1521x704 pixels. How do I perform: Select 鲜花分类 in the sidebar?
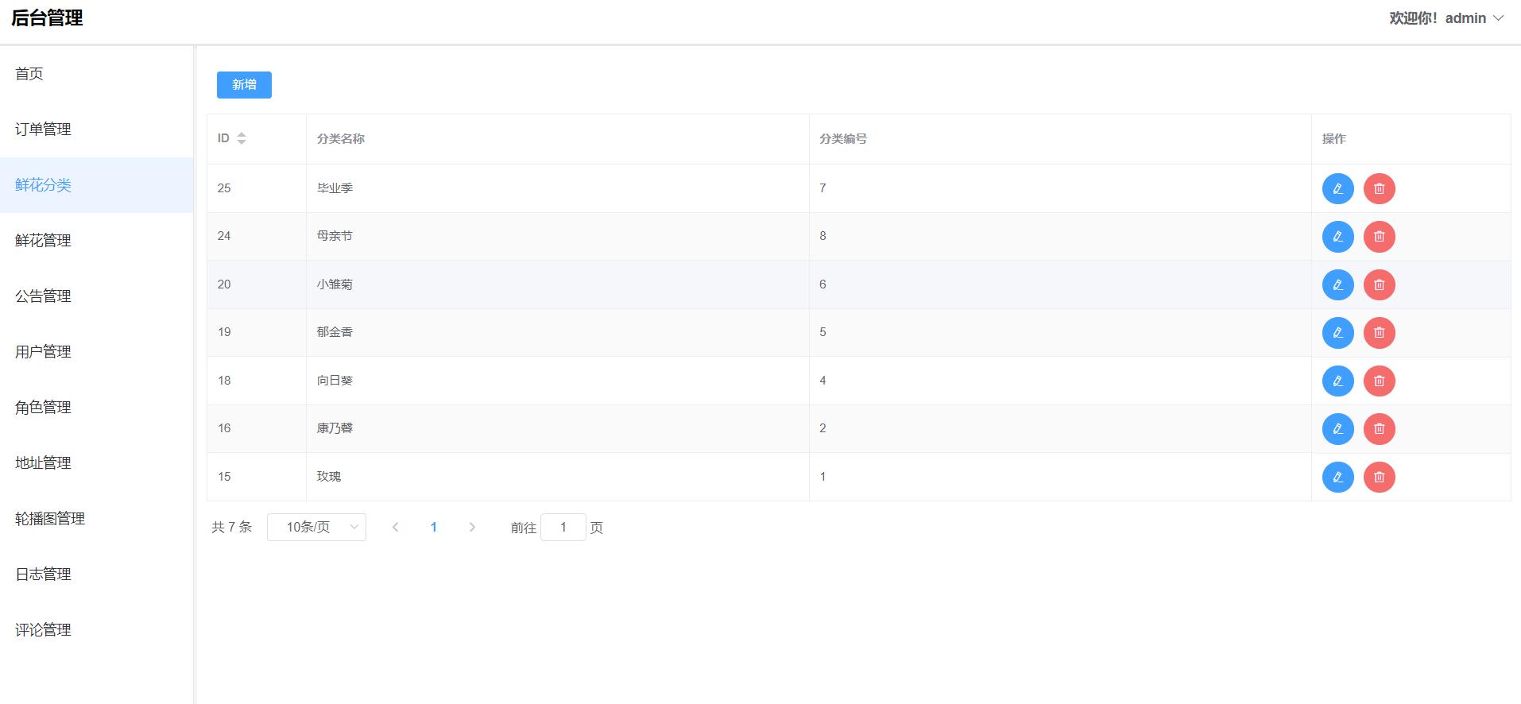[x=96, y=185]
